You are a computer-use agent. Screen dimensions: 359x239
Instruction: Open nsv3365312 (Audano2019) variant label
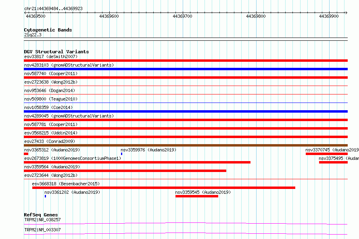click(x=52, y=150)
